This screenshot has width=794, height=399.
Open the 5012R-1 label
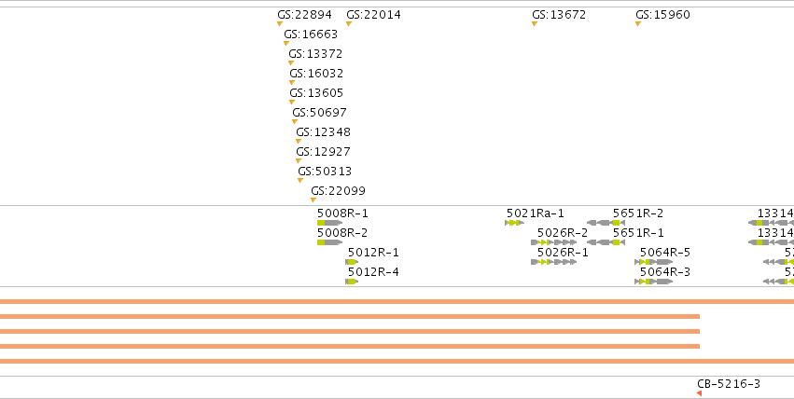[373, 253]
